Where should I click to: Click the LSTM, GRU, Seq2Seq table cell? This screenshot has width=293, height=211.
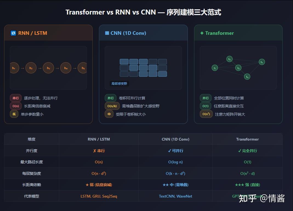[x=99, y=196]
